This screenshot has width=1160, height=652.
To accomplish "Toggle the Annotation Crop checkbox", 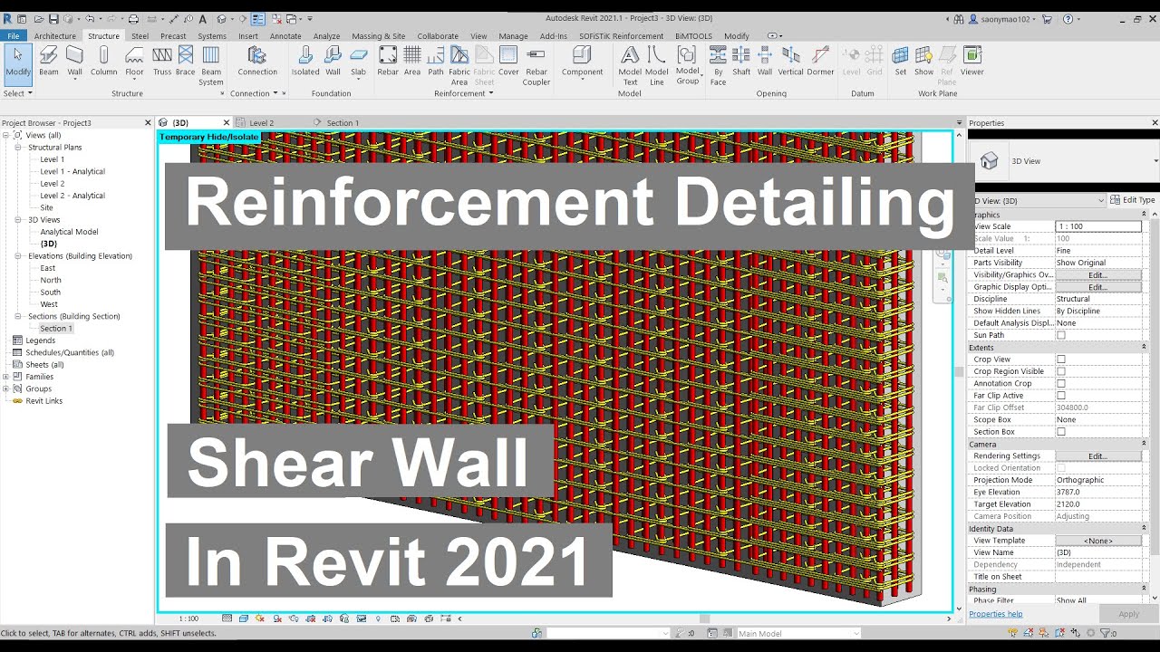I will [x=1061, y=383].
